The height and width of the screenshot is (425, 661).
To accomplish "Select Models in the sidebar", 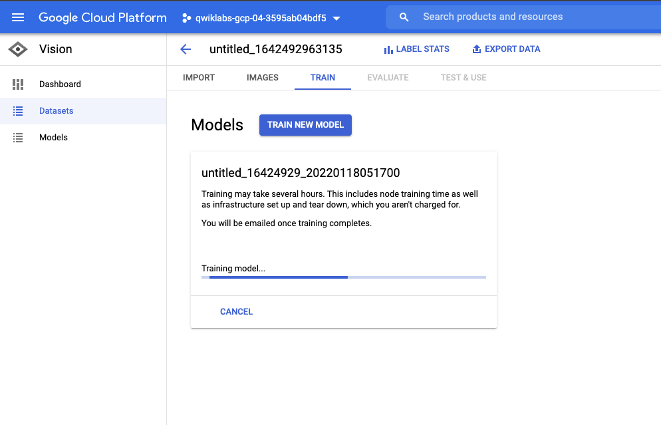I will pos(83,138).
